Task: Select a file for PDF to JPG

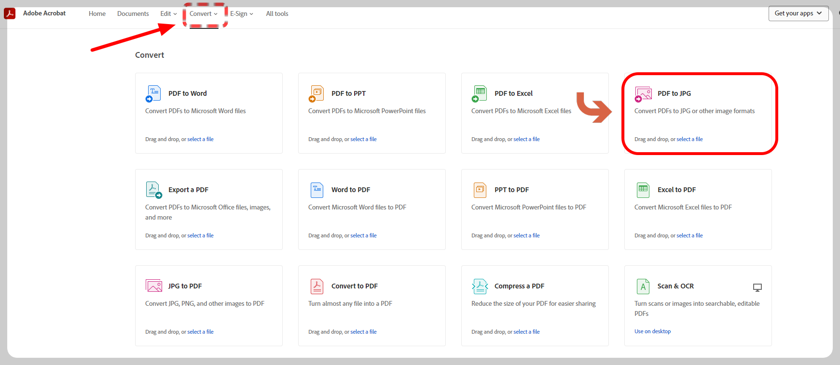Action: [x=689, y=139]
